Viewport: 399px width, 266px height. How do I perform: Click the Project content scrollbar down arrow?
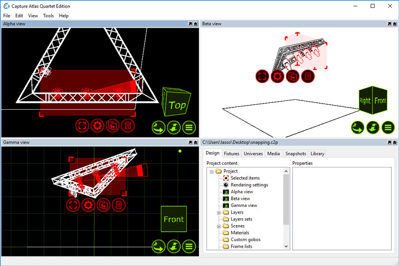click(286, 246)
